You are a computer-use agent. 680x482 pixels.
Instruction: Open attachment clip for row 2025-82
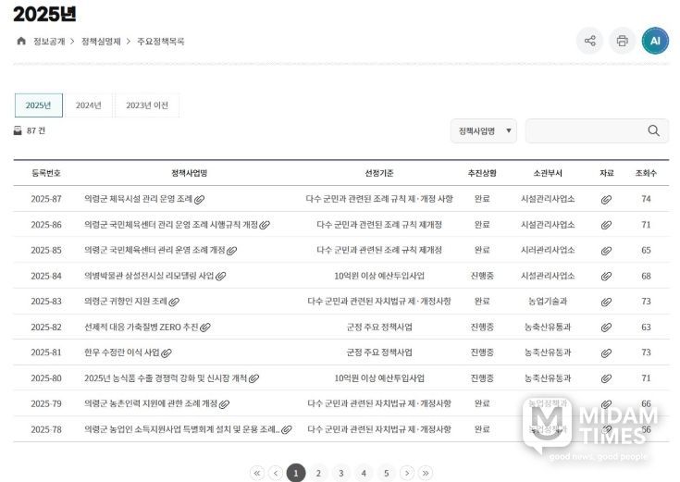(606, 328)
